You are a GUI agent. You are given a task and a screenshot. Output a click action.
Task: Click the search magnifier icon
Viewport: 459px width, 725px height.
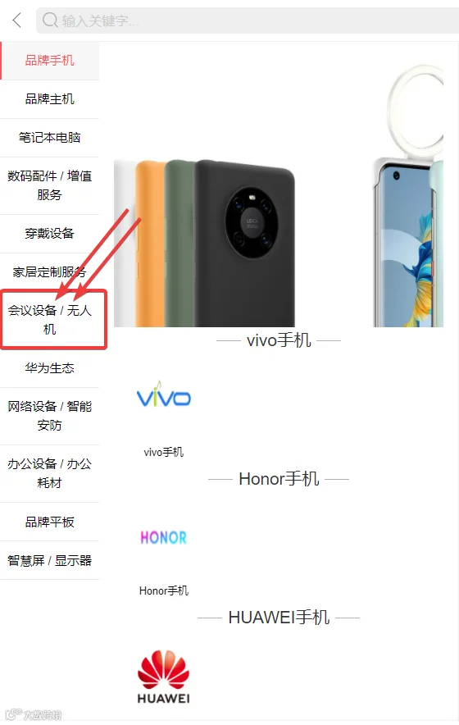pyautogui.click(x=50, y=20)
